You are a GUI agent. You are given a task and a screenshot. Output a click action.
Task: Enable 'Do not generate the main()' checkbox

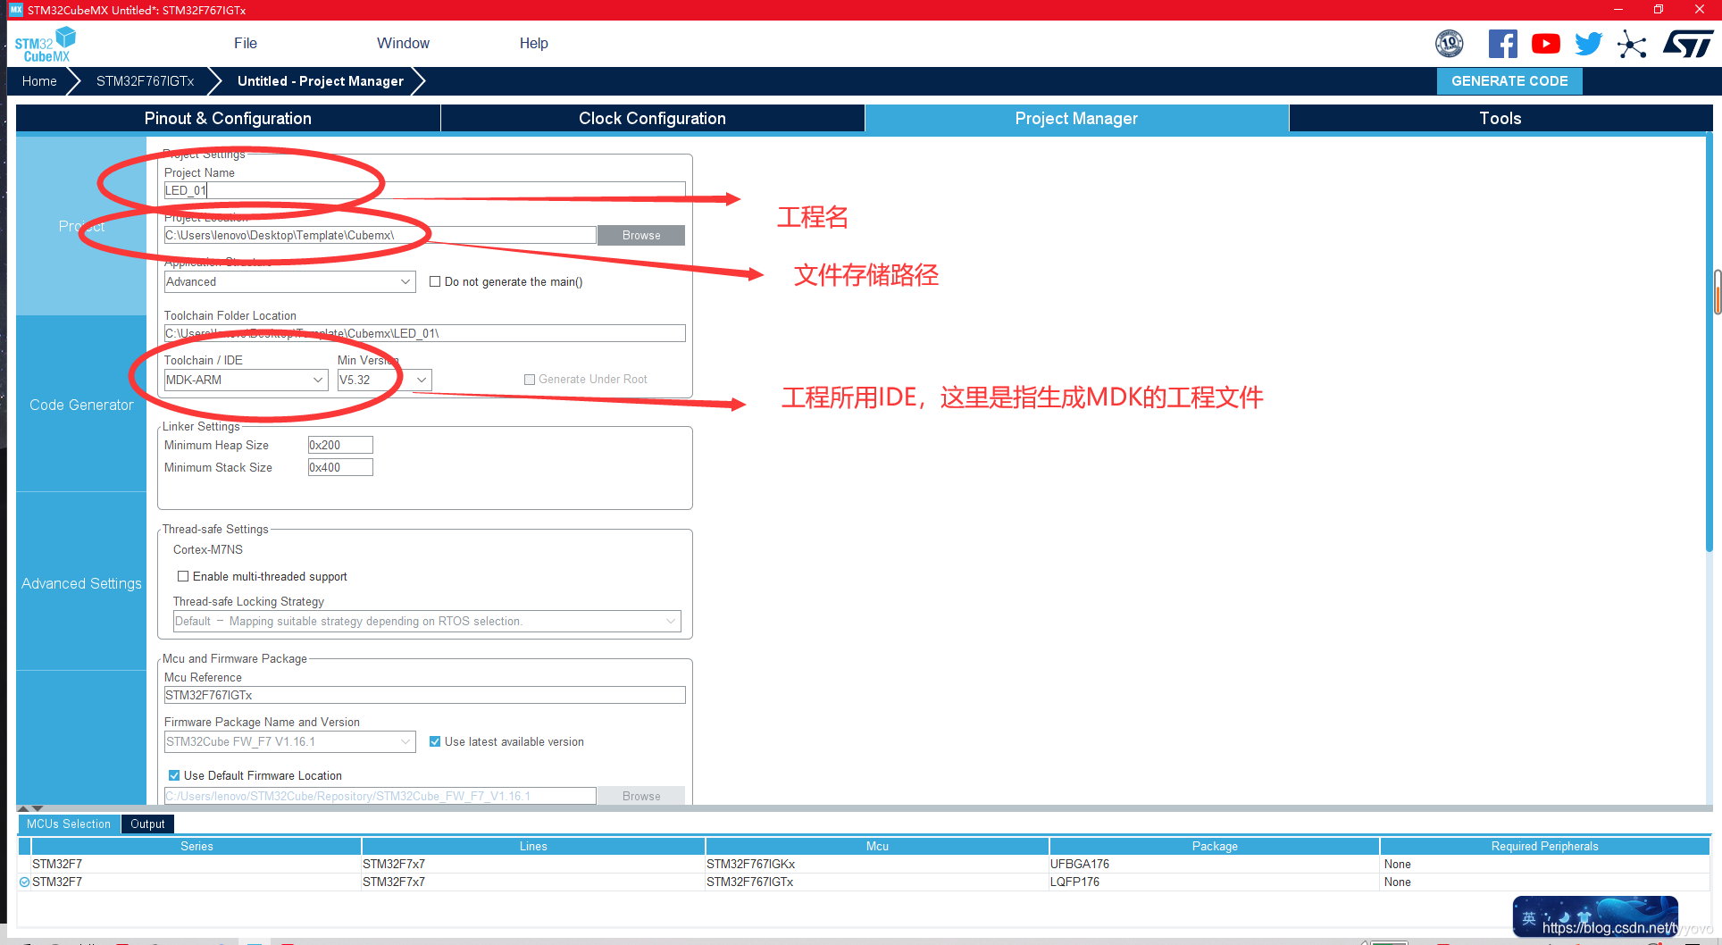pyautogui.click(x=435, y=281)
